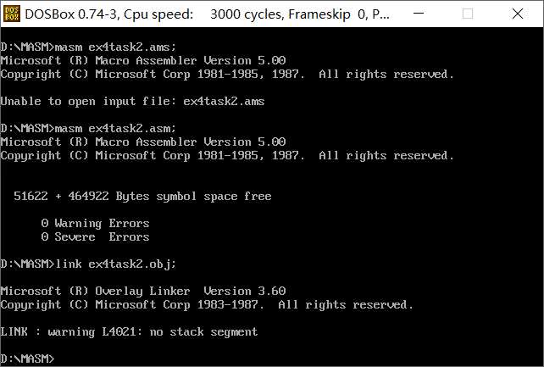Maximize the DOSBox window
The image size is (544, 367).
pyautogui.click(x=468, y=14)
